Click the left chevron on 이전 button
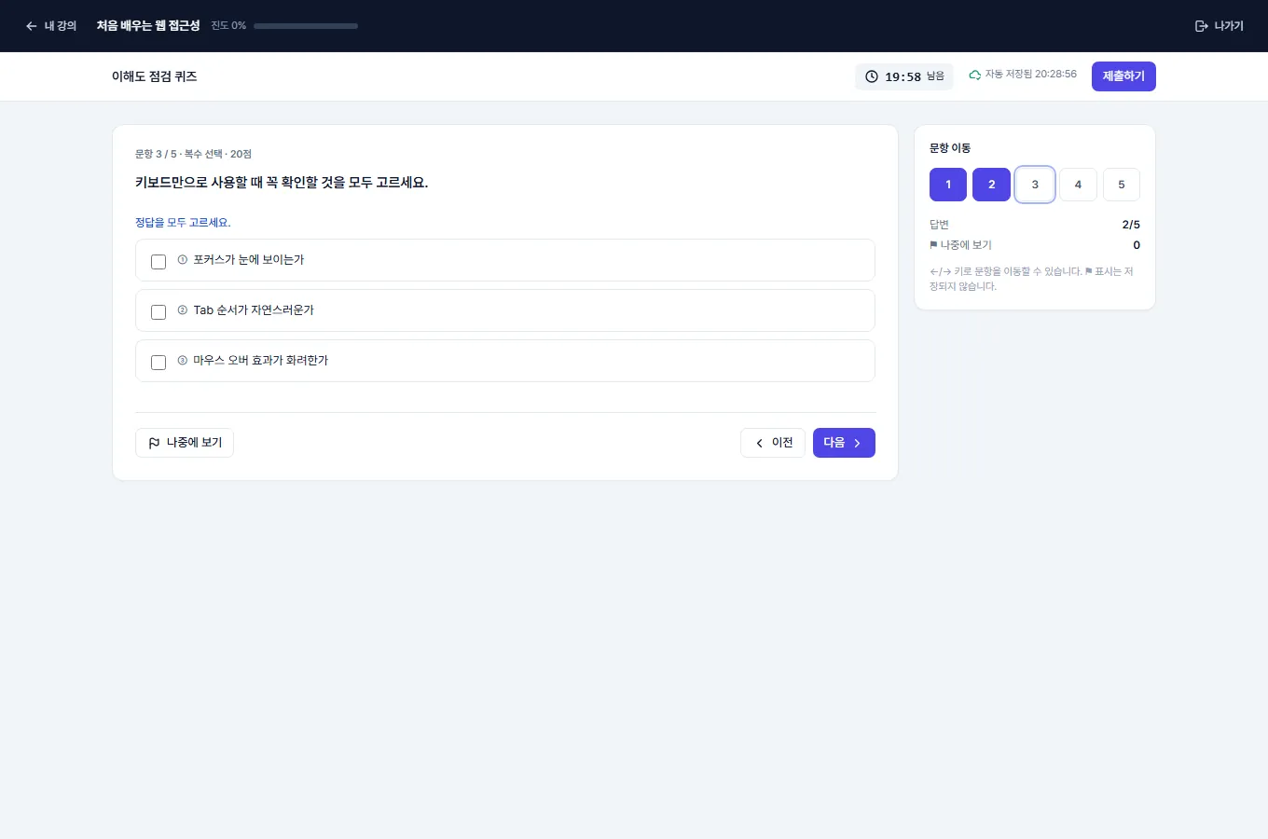Image resolution: width=1268 pixels, height=839 pixels. point(760,443)
